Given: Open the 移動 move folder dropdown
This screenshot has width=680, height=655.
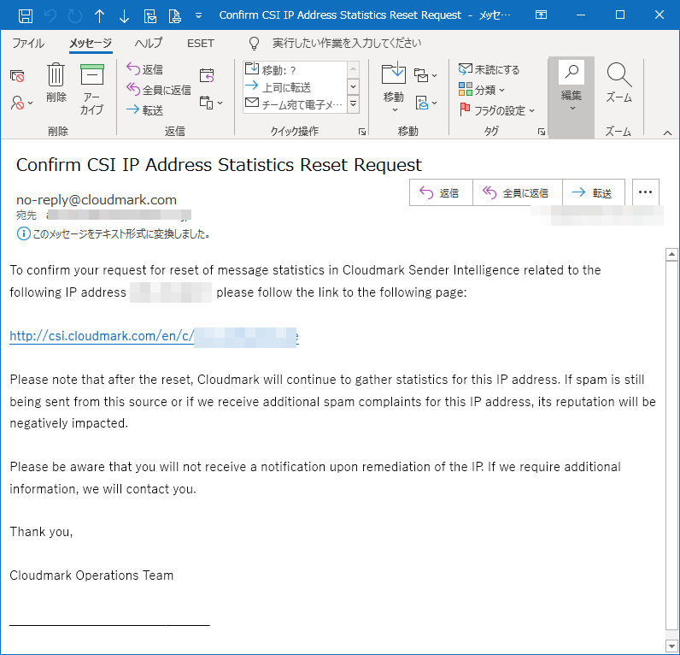Looking at the screenshot, I should coord(393,88).
